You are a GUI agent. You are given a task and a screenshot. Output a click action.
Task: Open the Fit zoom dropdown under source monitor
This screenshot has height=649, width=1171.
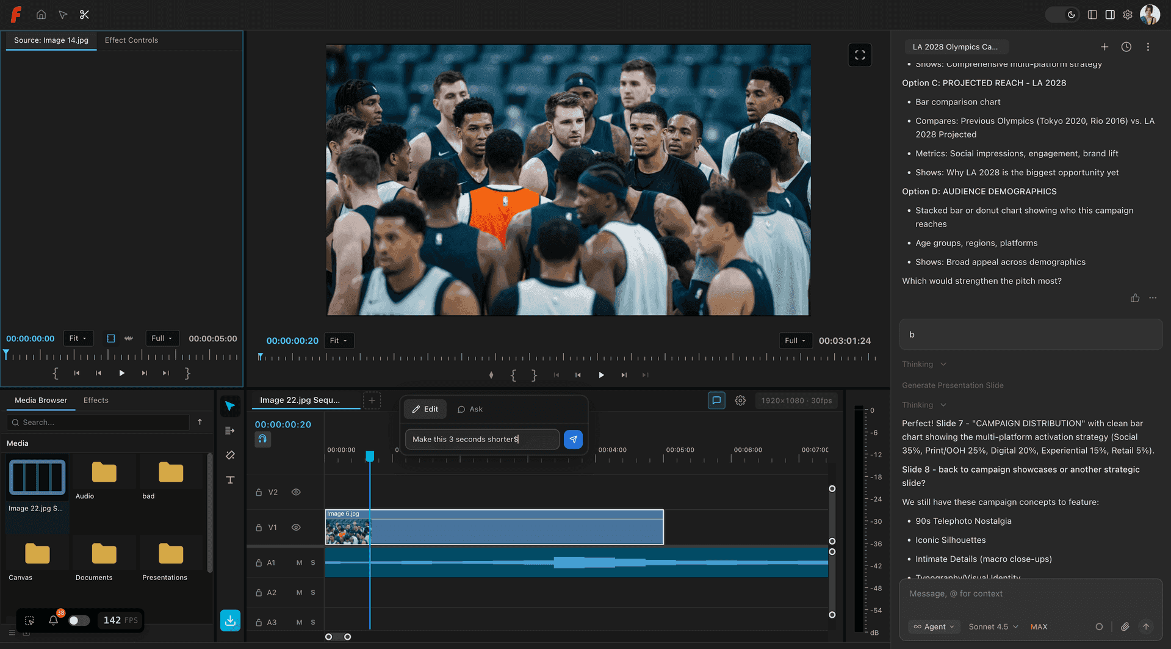(78, 338)
